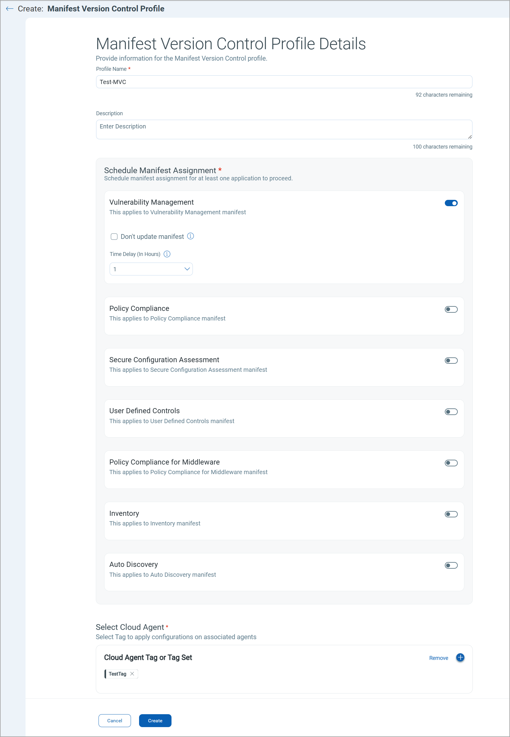Switch on Policy Compliance for Middleware
Screen dimensions: 510x737
[x=451, y=463]
